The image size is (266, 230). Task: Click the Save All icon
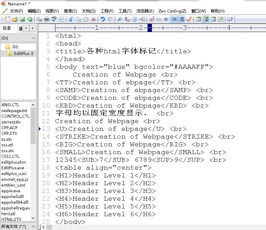[30, 19]
